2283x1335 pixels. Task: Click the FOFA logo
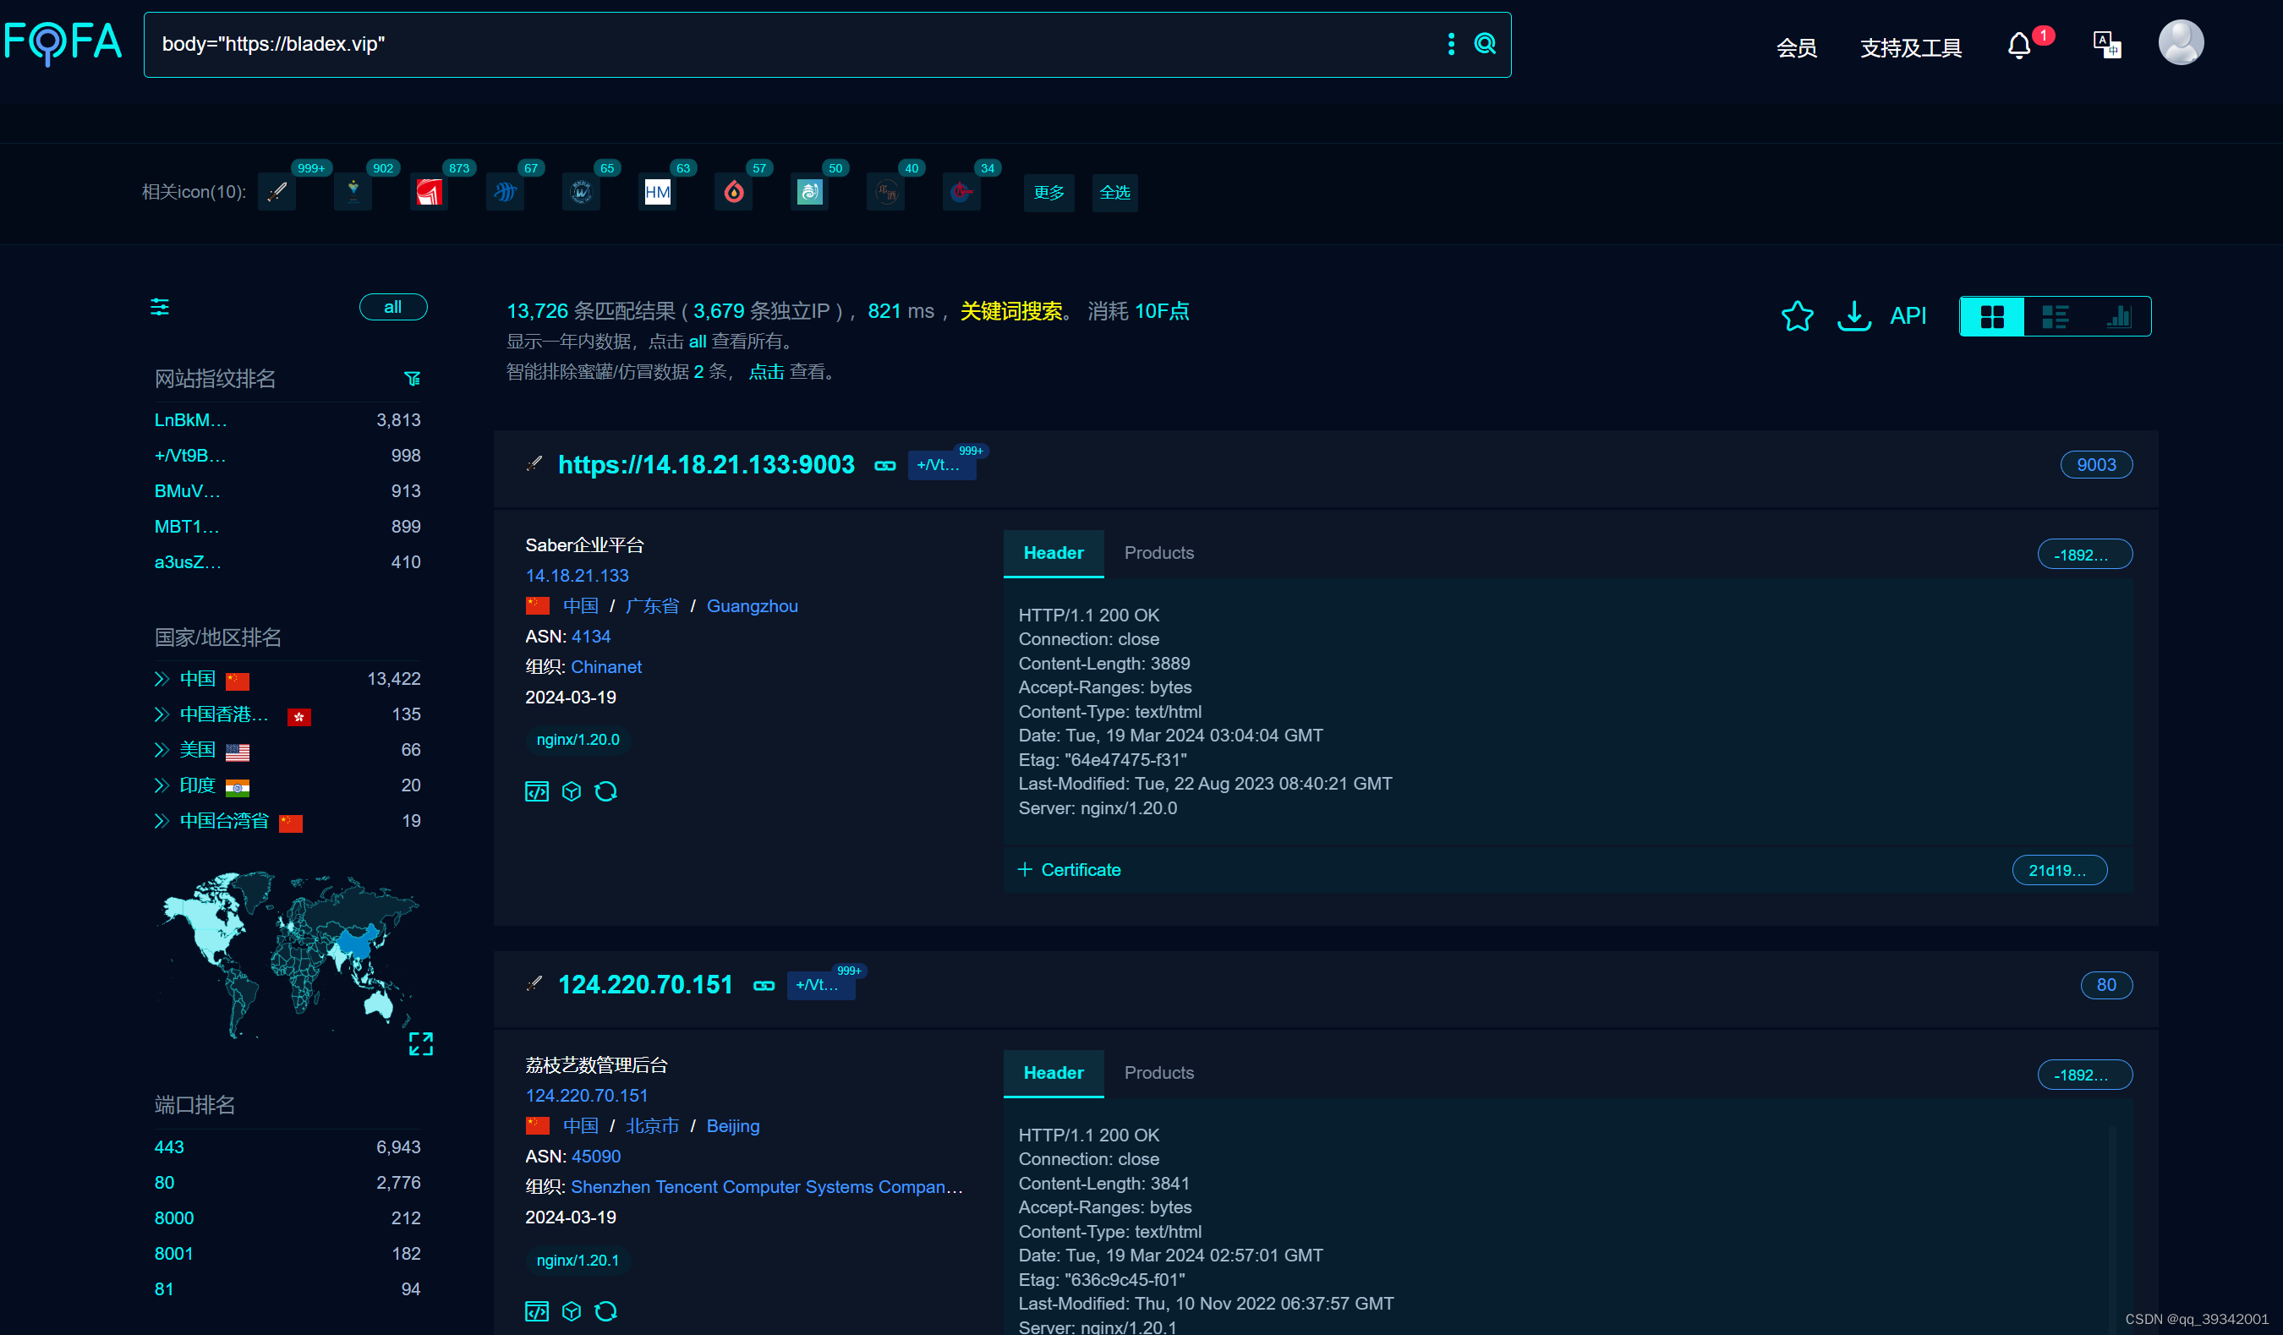click(63, 41)
